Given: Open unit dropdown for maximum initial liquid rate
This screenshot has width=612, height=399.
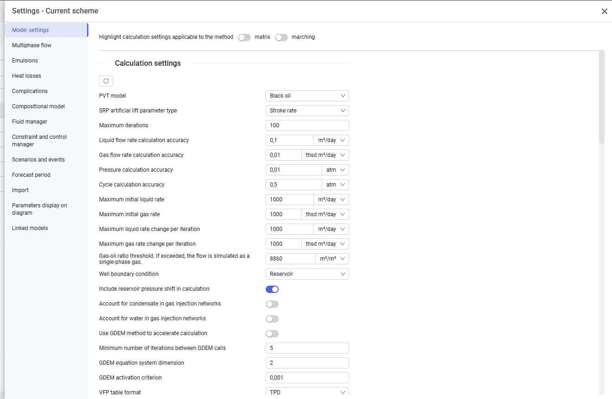Looking at the screenshot, I should pos(331,199).
